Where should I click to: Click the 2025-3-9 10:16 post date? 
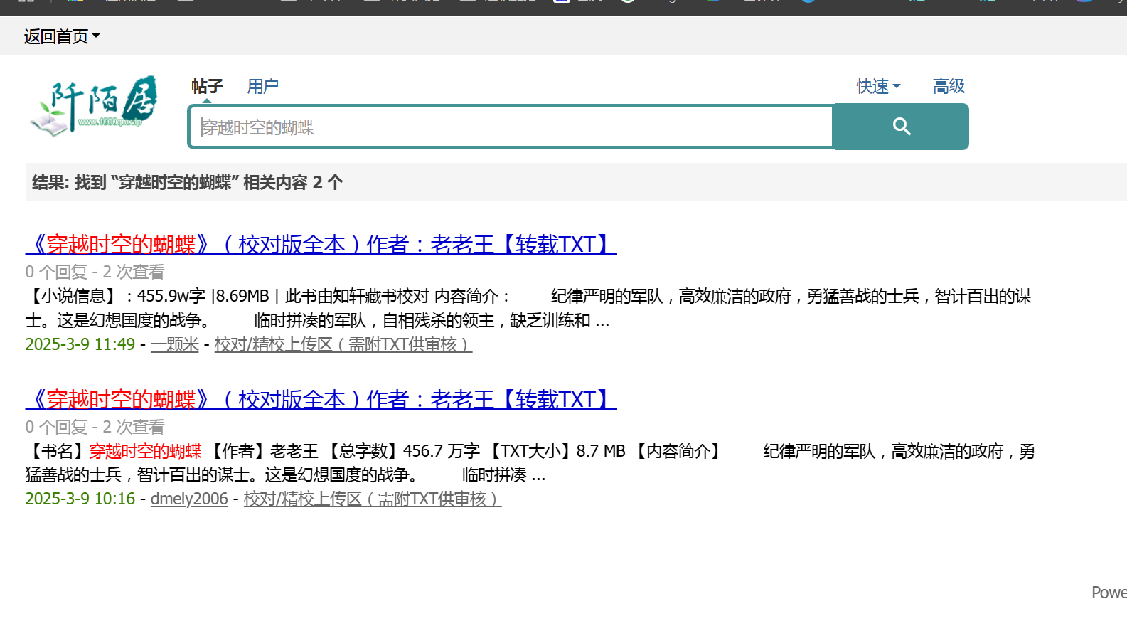(x=80, y=499)
